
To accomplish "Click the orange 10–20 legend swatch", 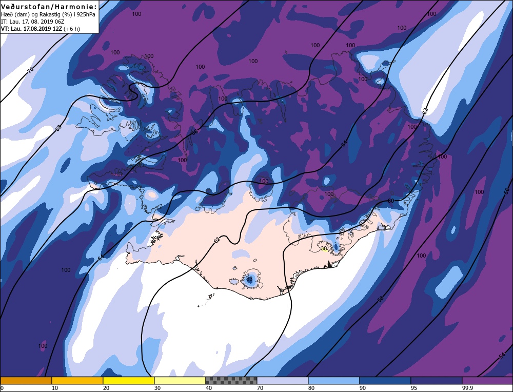I will click(x=77, y=381).
